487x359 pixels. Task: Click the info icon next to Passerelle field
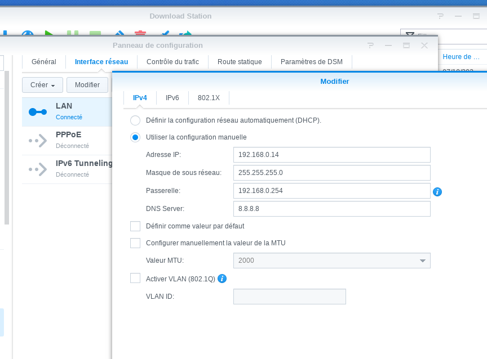[437, 192]
